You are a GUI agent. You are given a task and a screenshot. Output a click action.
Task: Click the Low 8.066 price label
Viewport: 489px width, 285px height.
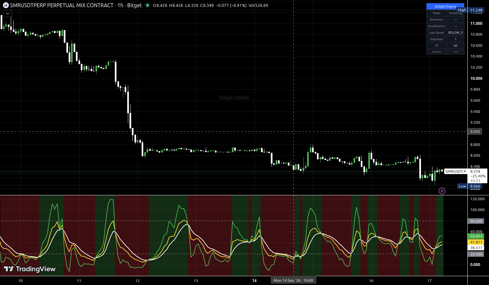pyautogui.click(x=470, y=186)
